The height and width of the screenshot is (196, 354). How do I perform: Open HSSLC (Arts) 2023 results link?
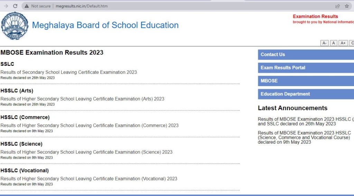coord(82,99)
